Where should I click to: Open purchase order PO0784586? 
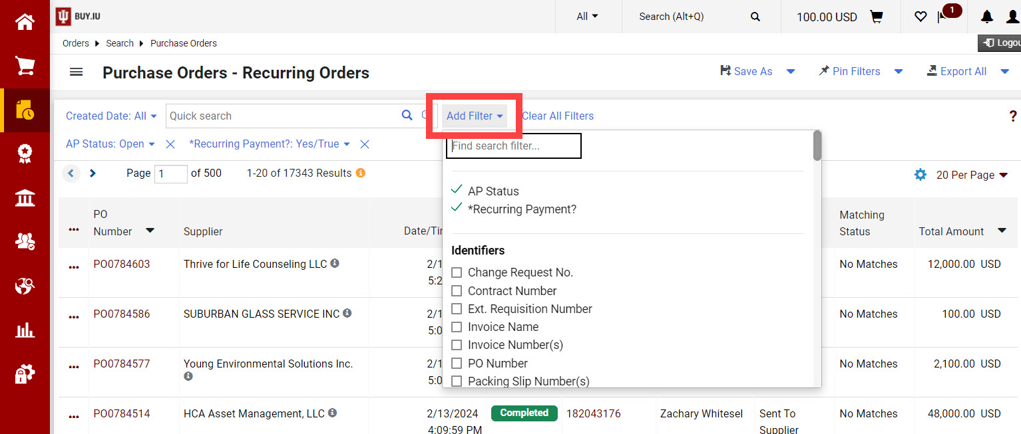click(x=122, y=314)
